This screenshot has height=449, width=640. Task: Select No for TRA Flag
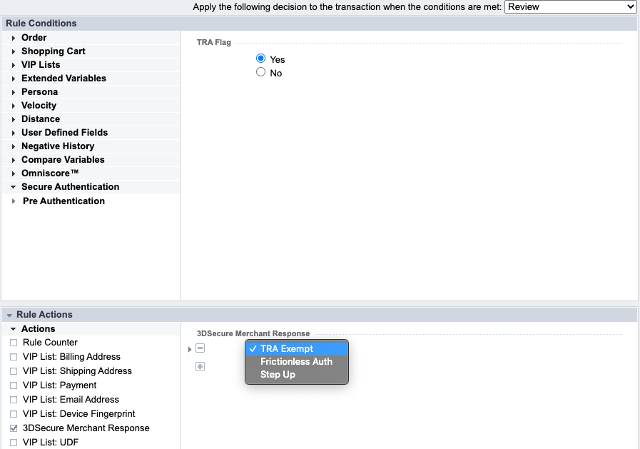261,73
